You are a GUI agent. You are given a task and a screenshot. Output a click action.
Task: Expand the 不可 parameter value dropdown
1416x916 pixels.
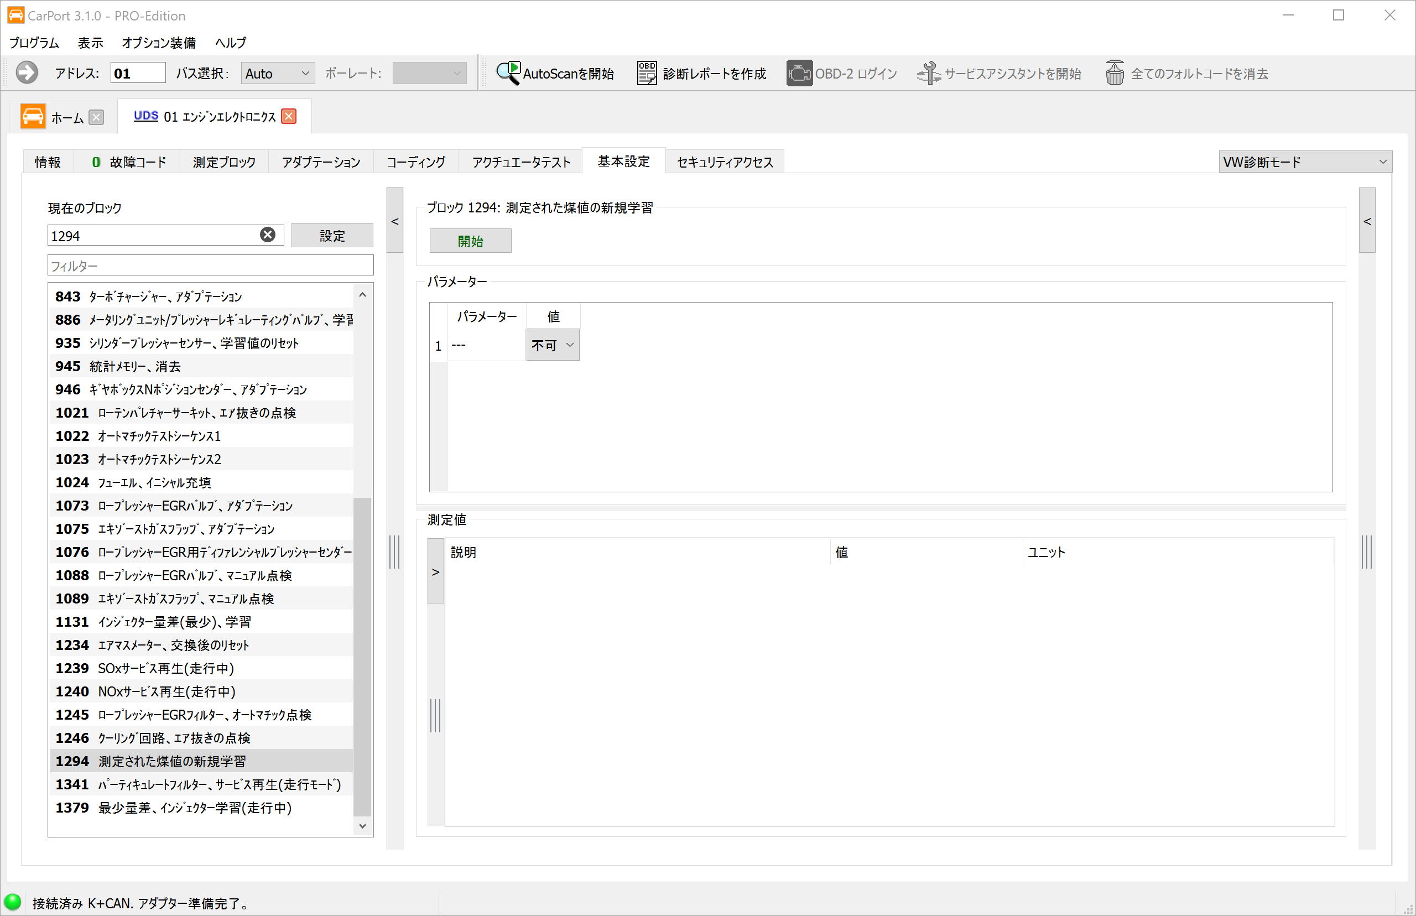(x=553, y=345)
